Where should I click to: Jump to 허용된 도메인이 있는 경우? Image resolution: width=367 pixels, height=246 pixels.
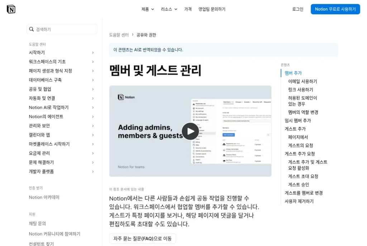302,101
